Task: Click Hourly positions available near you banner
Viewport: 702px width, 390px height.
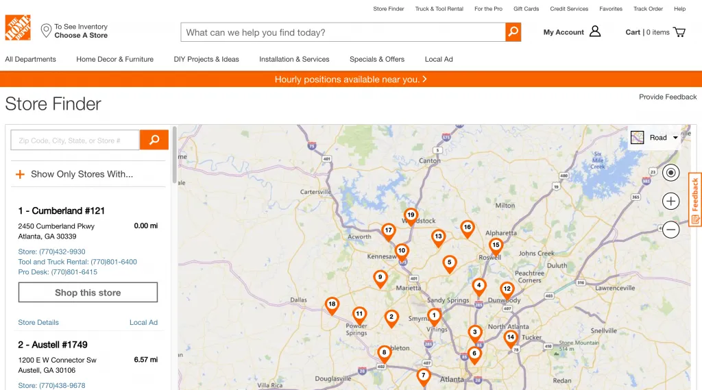Action: (351, 80)
